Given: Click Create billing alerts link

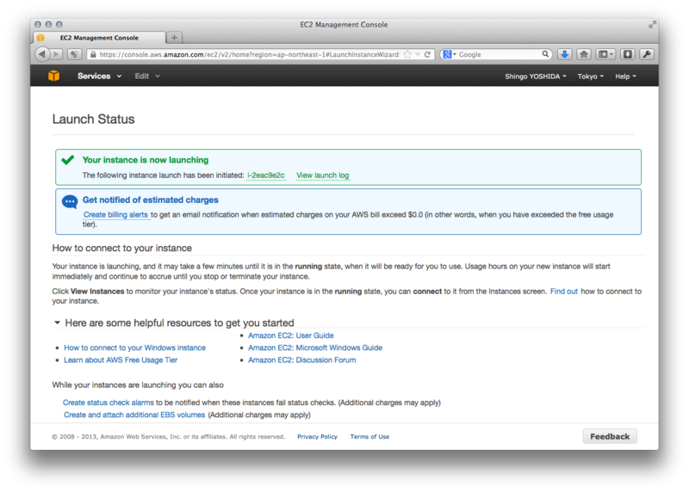Looking at the screenshot, I should point(115,215).
